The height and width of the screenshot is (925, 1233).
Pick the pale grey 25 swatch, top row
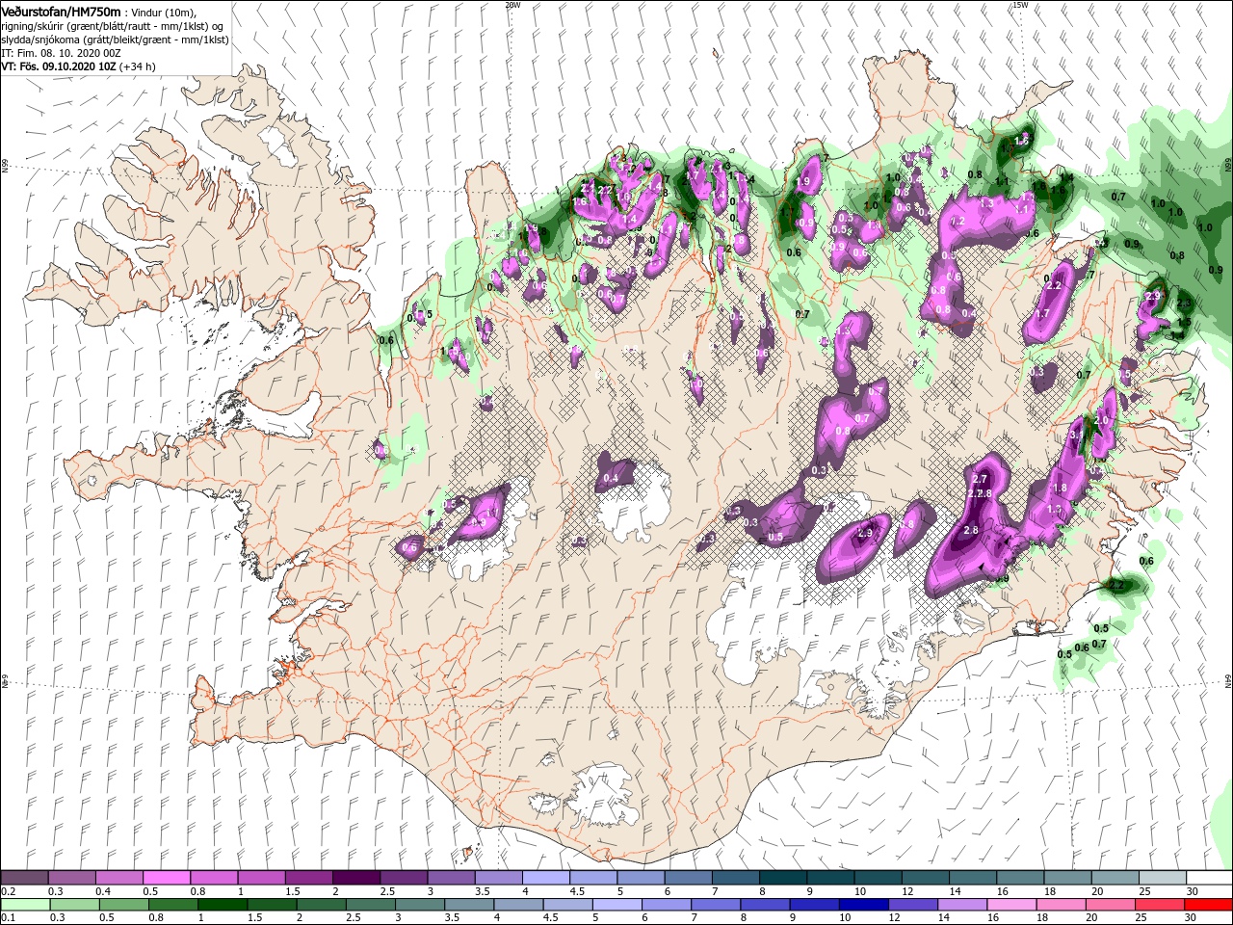1161,878
